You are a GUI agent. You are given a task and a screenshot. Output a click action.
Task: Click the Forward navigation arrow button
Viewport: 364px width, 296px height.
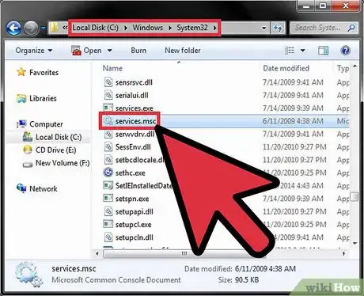[x=31, y=28]
